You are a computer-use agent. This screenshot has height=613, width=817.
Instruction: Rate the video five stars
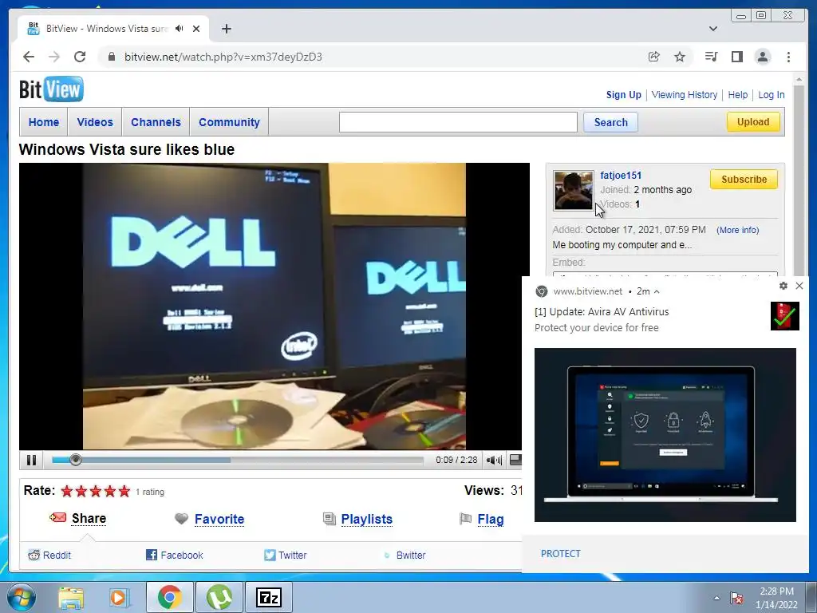pos(124,491)
